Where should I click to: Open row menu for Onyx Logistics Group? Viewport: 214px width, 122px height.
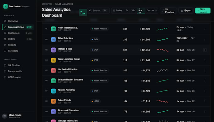pos(205,60)
